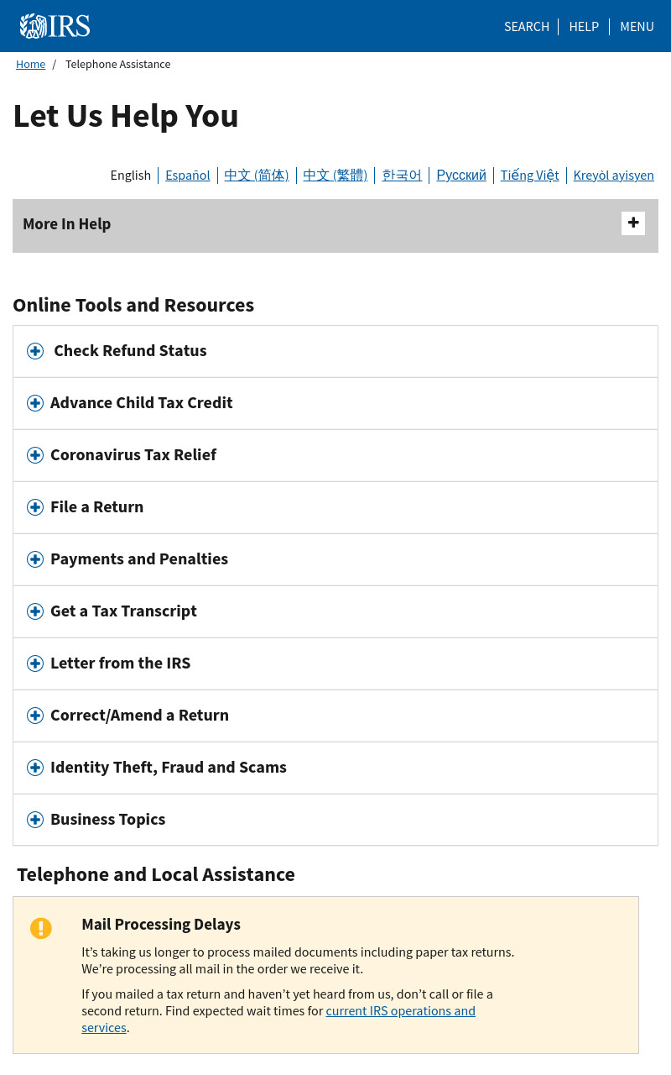Expand the Correct/Amend a Return section

coord(335,716)
